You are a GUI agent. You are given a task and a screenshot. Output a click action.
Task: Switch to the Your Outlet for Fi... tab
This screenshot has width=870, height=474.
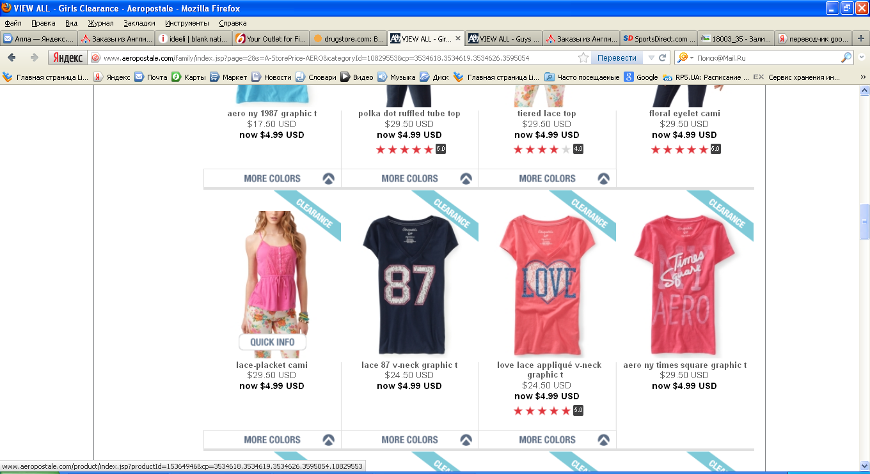271,38
